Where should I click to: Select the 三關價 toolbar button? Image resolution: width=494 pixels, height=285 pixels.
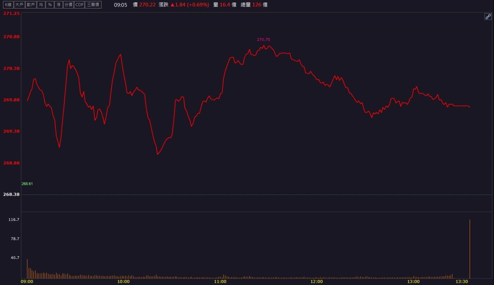click(93, 5)
